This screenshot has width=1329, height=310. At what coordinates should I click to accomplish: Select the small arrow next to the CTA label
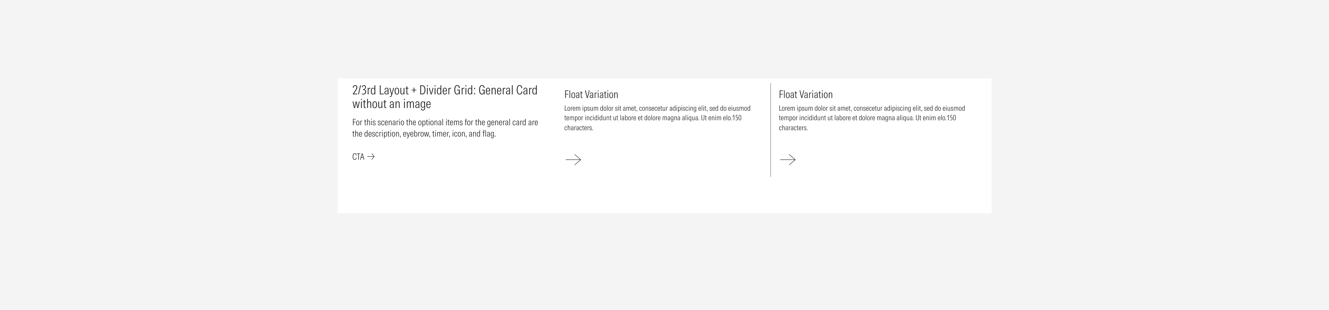371,156
